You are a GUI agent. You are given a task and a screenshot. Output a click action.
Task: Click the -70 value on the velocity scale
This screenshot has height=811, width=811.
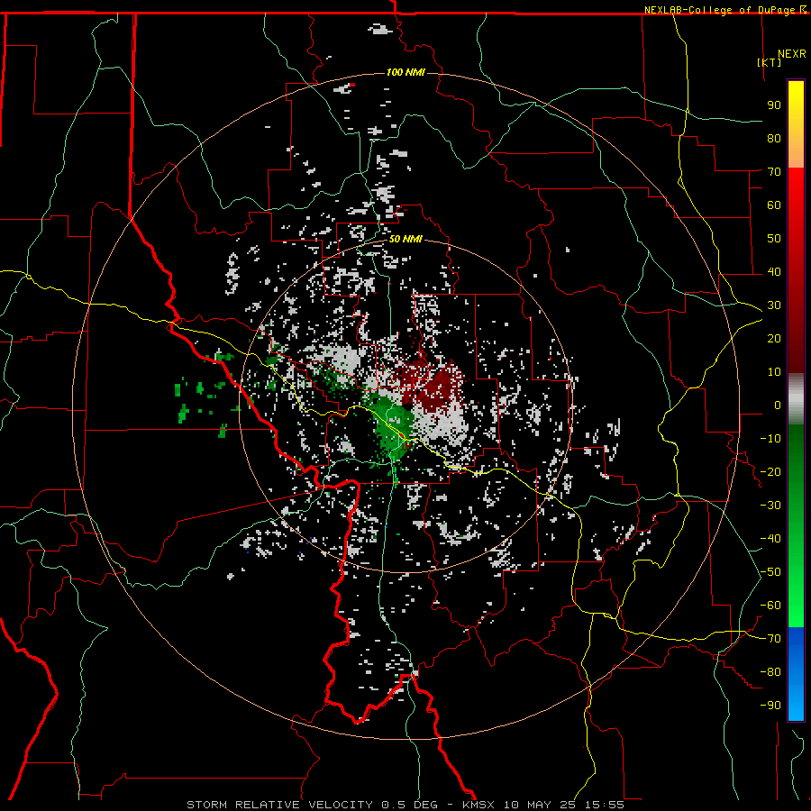(770, 639)
